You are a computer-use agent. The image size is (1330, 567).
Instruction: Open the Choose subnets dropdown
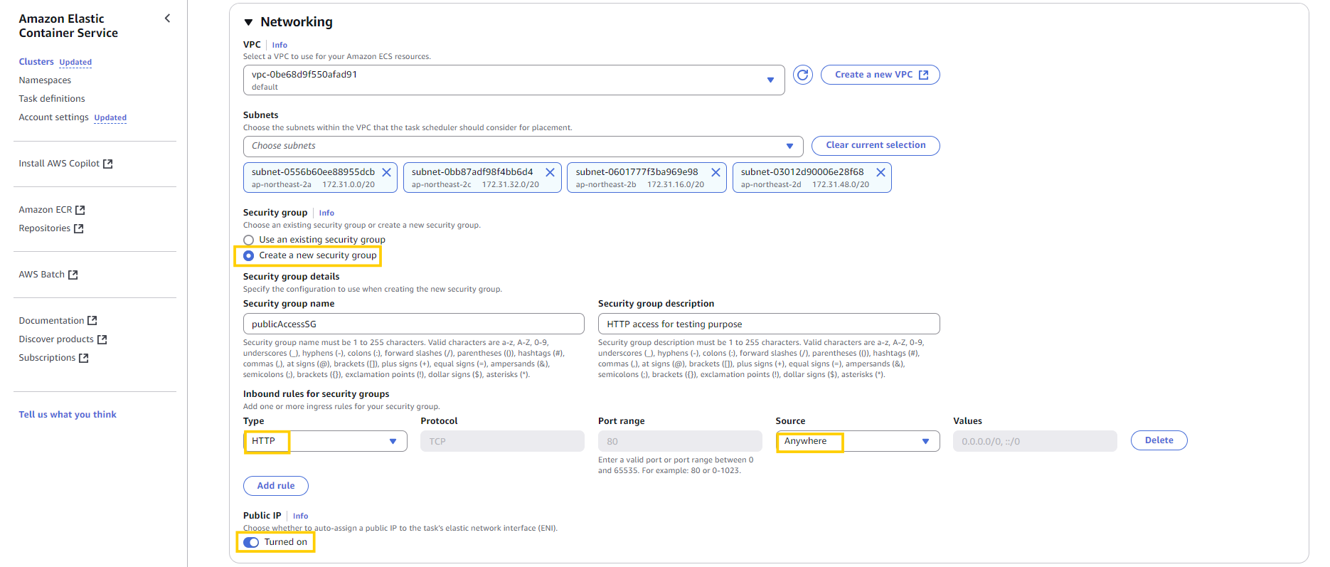pyautogui.click(x=523, y=146)
